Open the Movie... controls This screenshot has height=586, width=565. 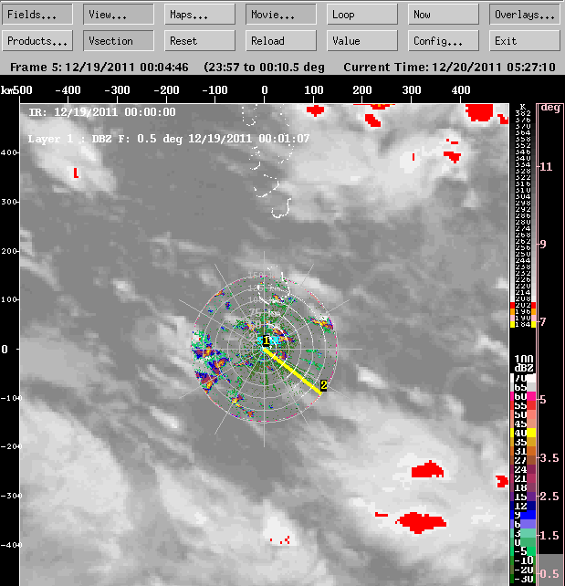tap(281, 15)
